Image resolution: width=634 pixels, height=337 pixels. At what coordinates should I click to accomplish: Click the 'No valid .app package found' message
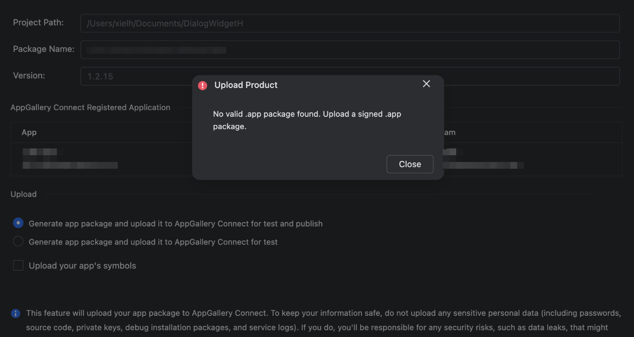pos(307,120)
